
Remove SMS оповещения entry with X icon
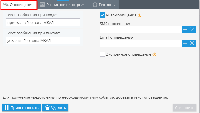coord(192,30)
